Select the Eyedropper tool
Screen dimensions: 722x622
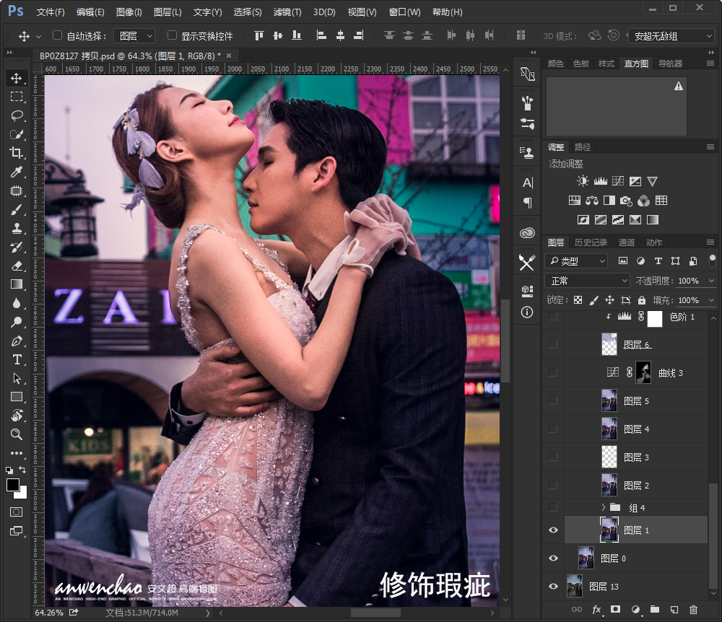tap(17, 172)
